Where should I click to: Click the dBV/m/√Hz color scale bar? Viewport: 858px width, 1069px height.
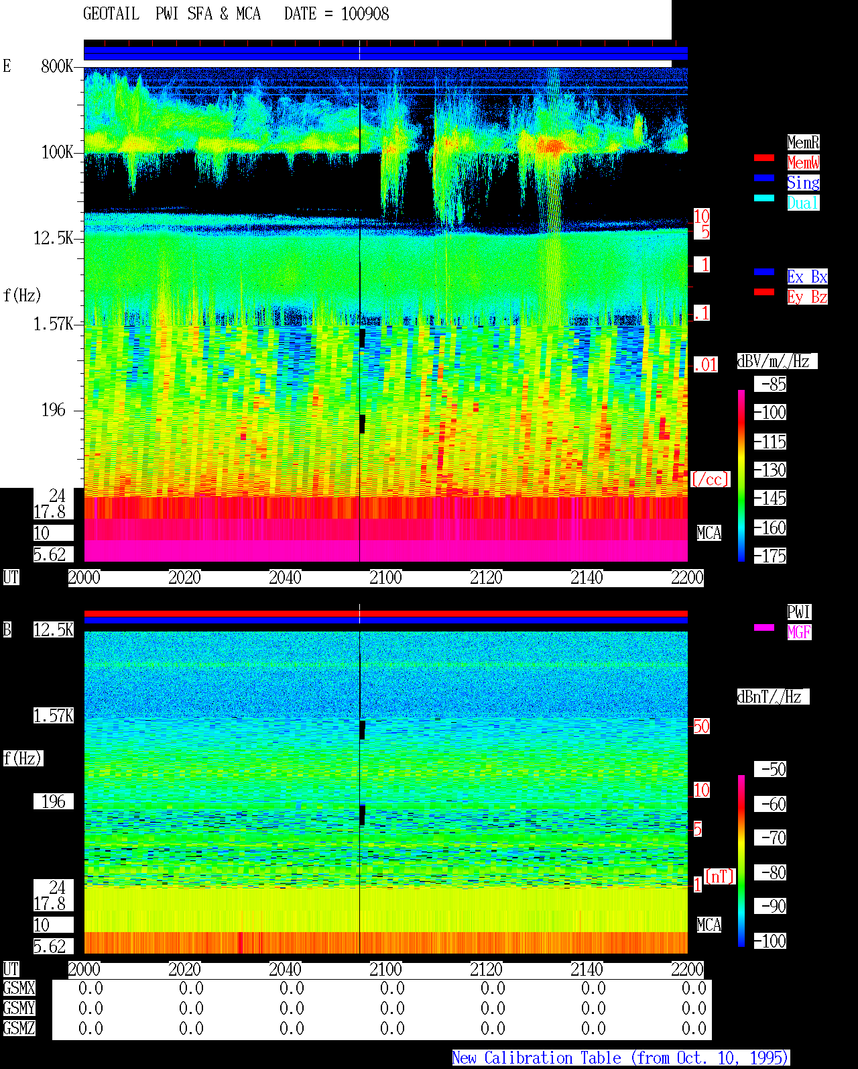741,475
